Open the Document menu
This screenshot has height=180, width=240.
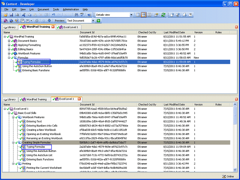(x=43, y=9)
